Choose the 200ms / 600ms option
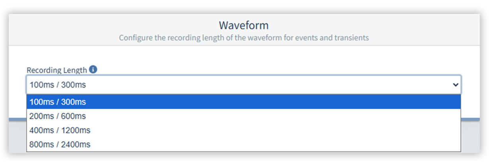The width and height of the screenshot is (489, 167). click(x=58, y=116)
